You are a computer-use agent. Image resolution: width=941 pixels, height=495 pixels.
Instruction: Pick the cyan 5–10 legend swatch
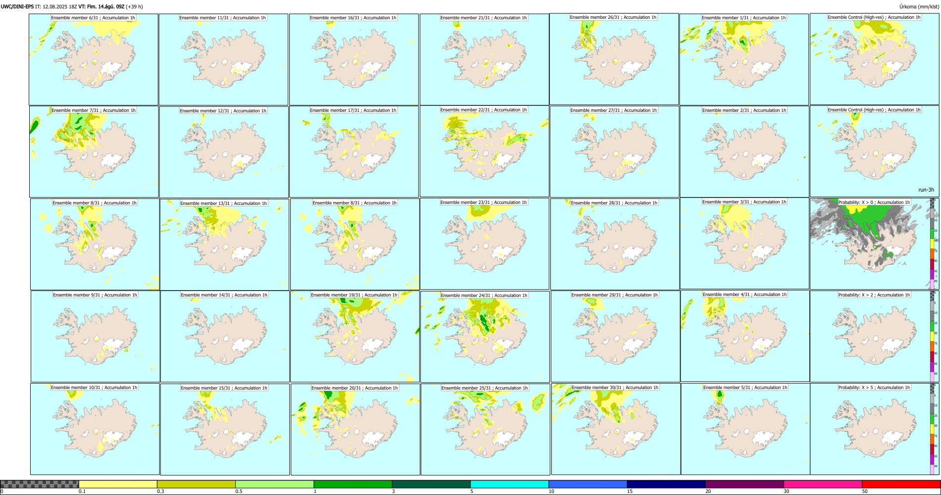[x=510, y=484]
